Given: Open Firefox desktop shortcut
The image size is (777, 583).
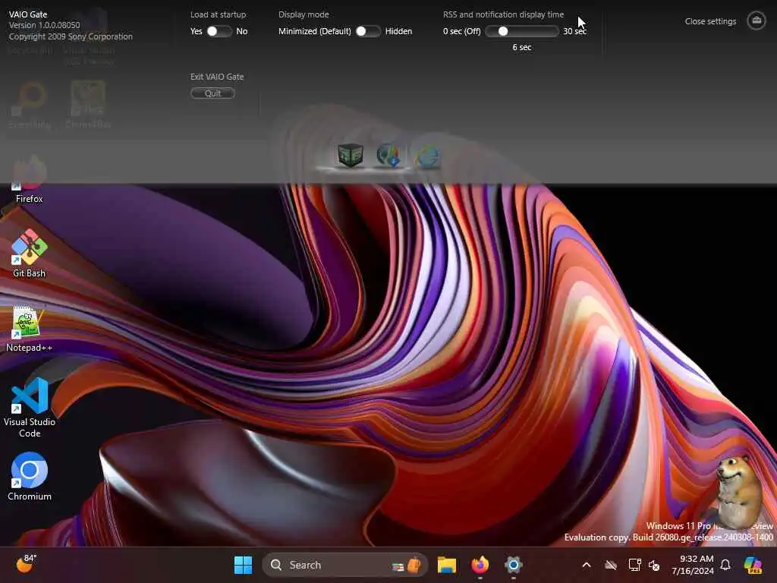Looking at the screenshot, I should 30,179.
